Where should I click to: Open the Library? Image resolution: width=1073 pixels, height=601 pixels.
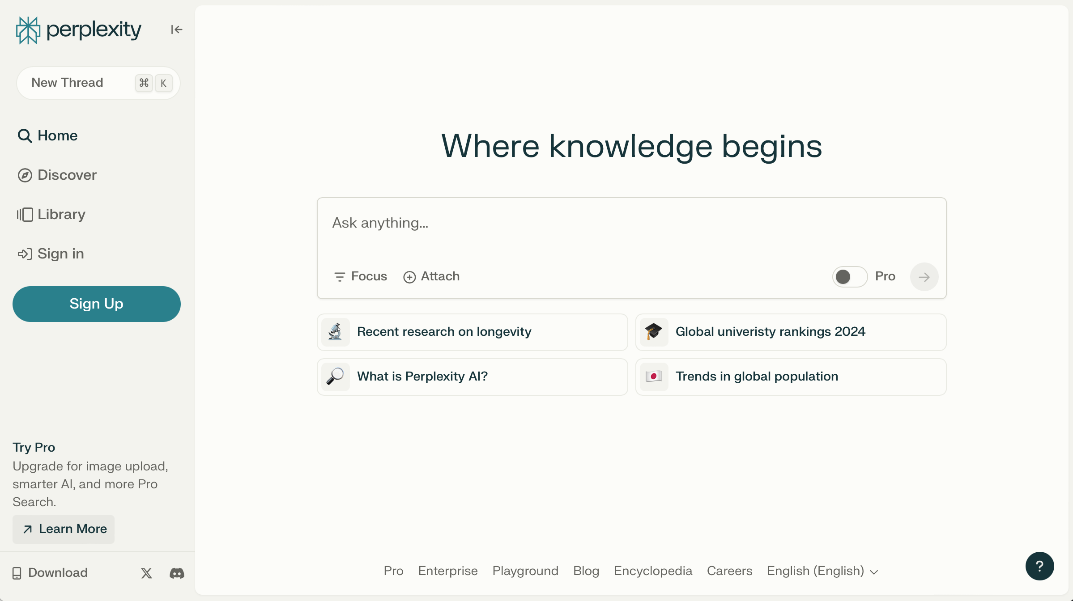tap(51, 214)
